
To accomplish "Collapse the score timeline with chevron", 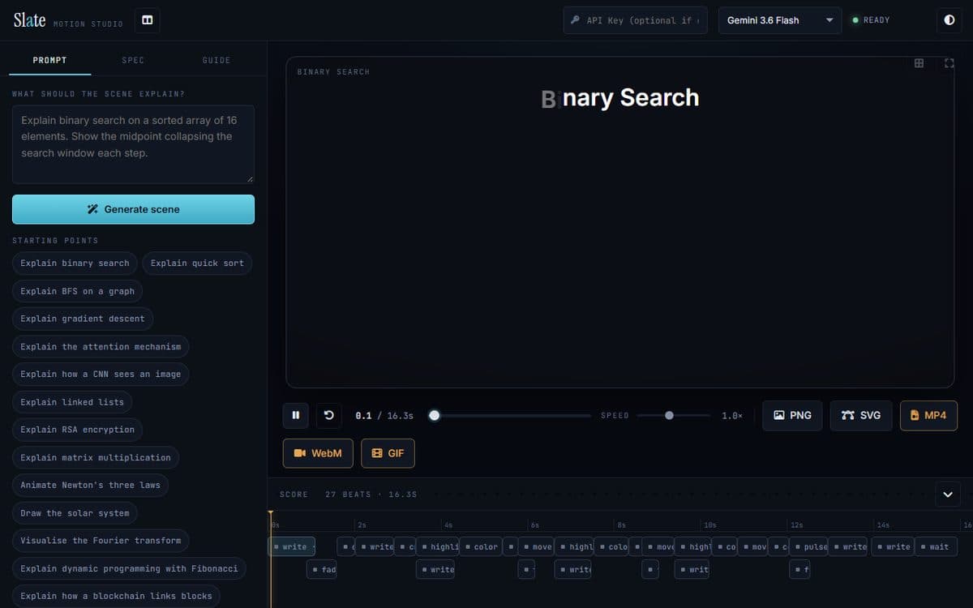I will pos(947,493).
